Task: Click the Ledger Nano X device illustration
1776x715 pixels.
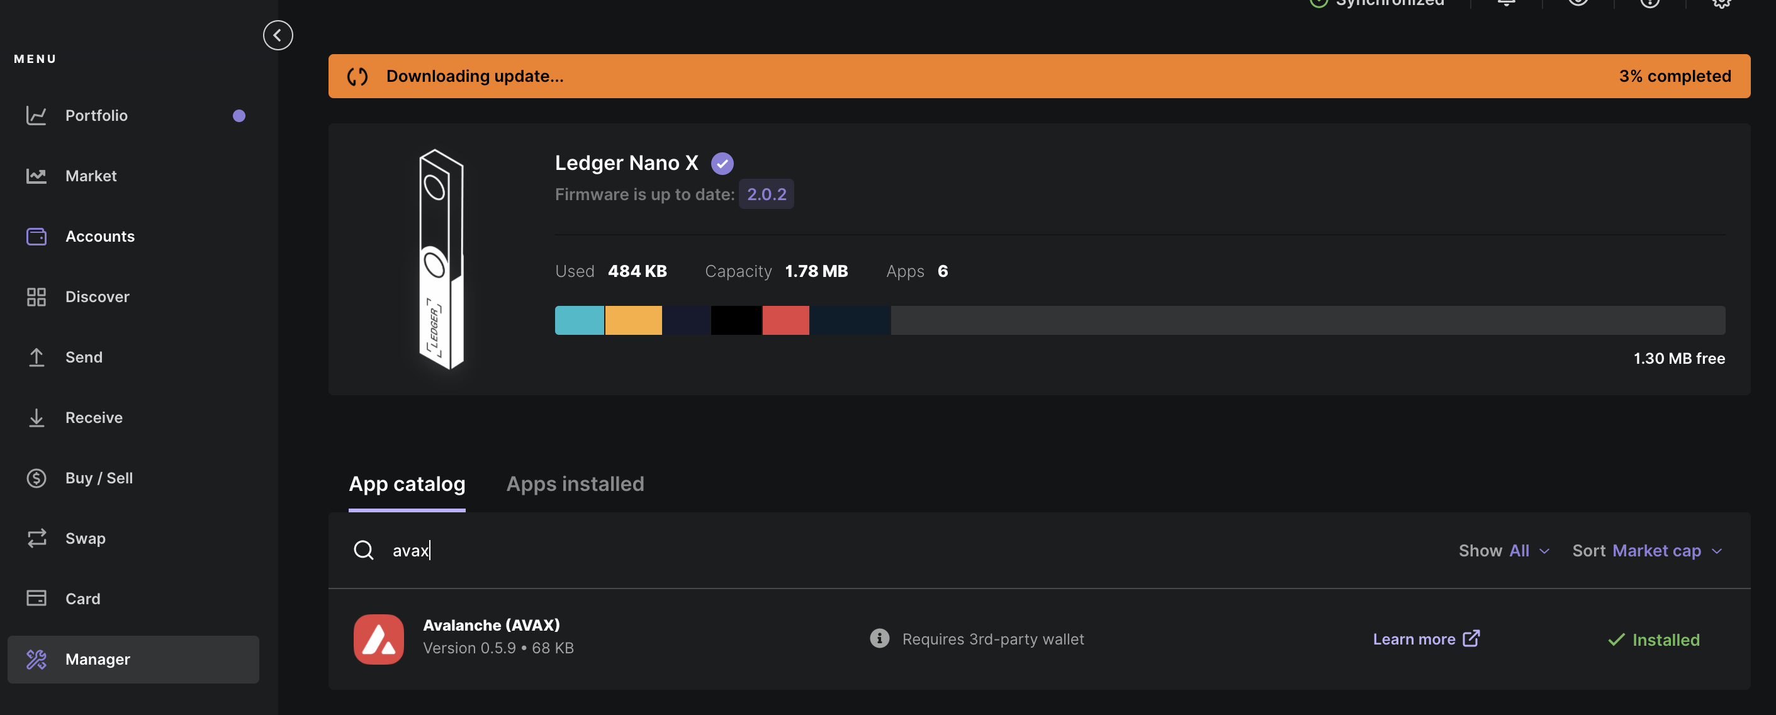Action: click(441, 259)
